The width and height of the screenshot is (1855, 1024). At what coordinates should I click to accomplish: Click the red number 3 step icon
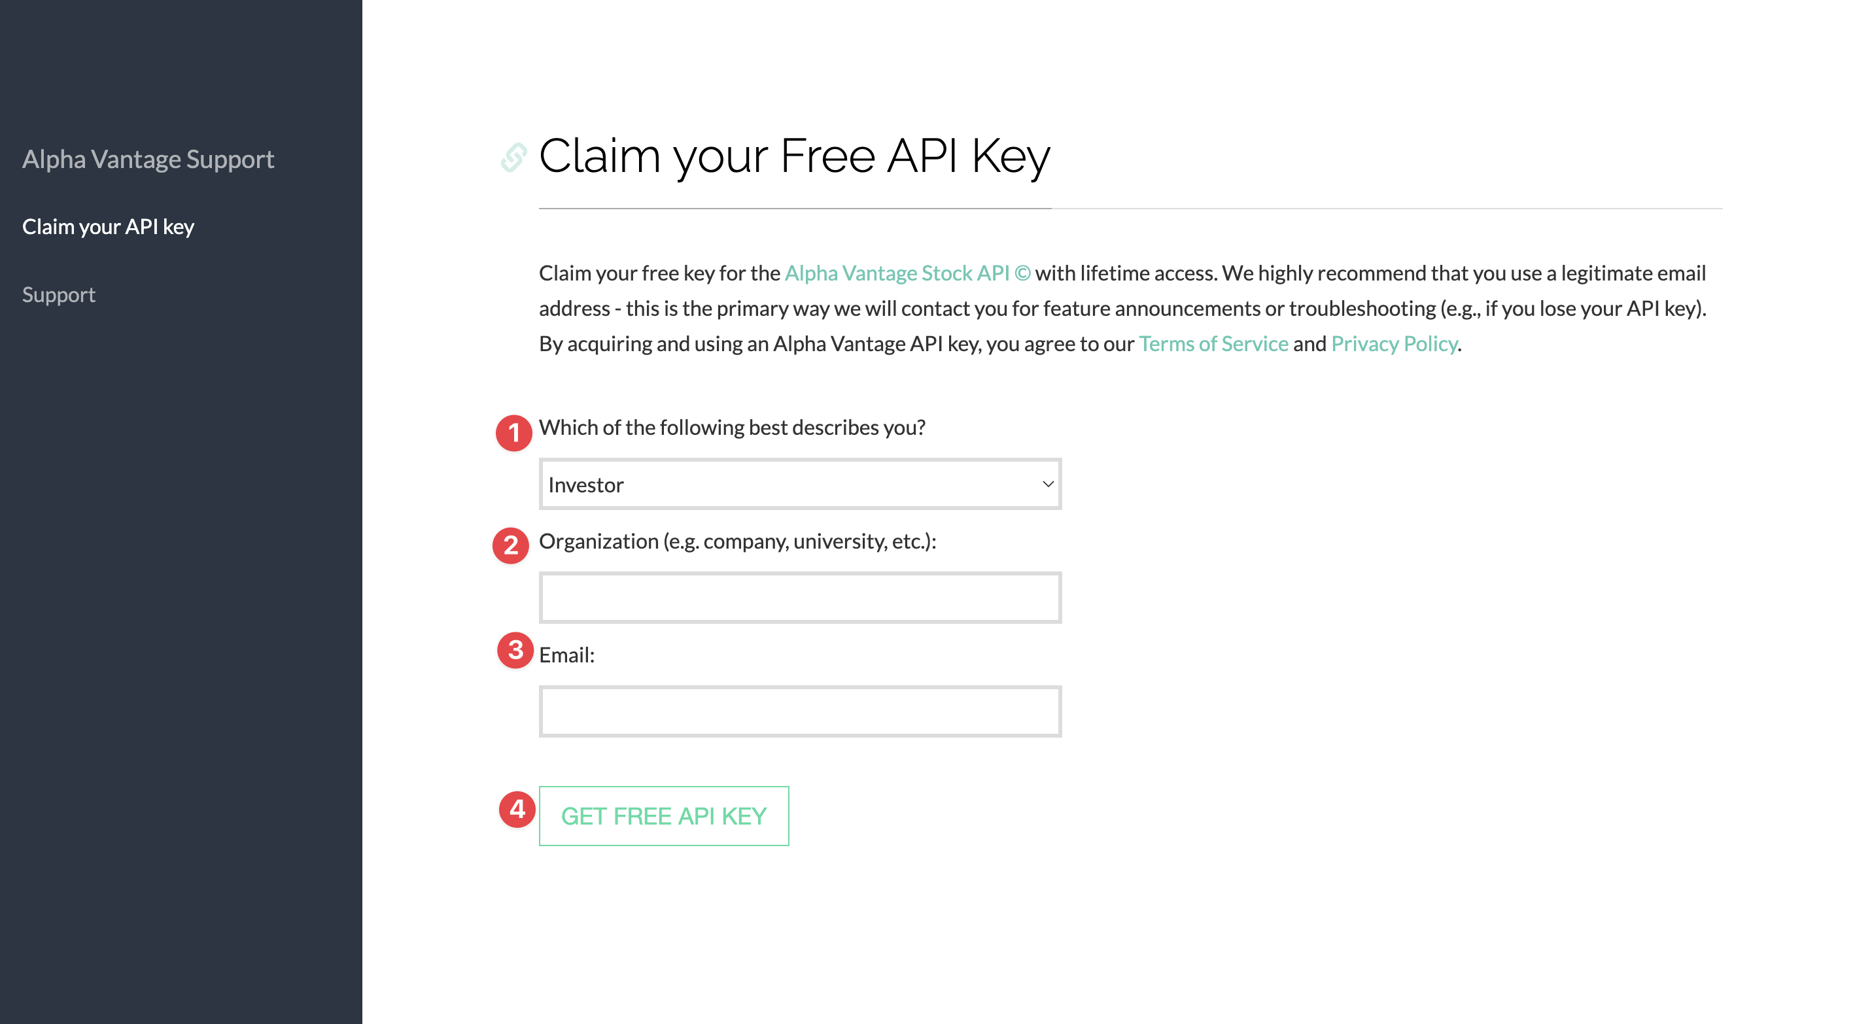tap(512, 655)
